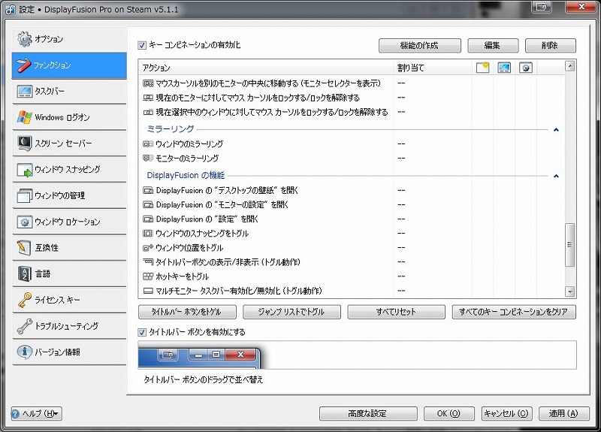Click the gear icon beside オプション
601x432 pixels.
pos(24,39)
